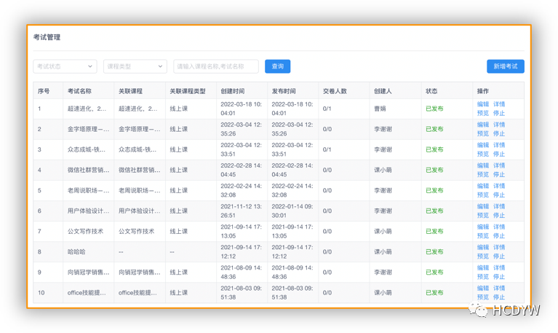The width and height of the screenshot is (558, 333).
Task: Click the 状态 column header
Action: point(431,91)
